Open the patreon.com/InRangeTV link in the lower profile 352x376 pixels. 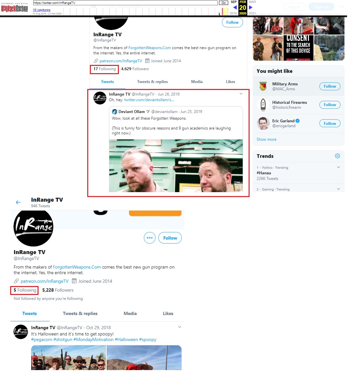[44, 281]
